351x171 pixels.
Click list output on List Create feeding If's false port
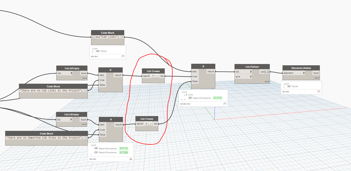[155, 124]
